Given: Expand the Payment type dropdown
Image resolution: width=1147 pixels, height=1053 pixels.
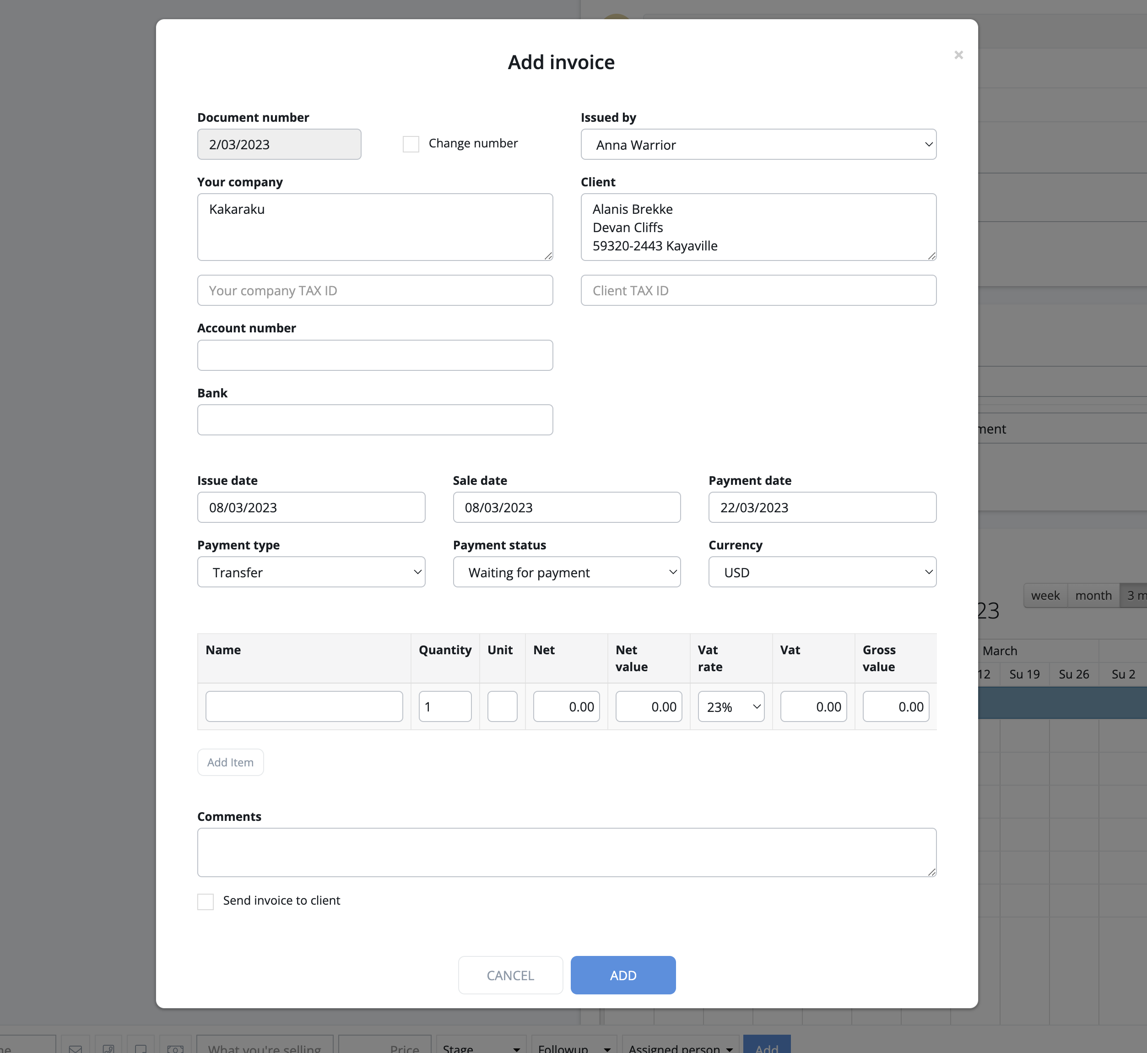Looking at the screenshot, I should (x=311, y=572).
